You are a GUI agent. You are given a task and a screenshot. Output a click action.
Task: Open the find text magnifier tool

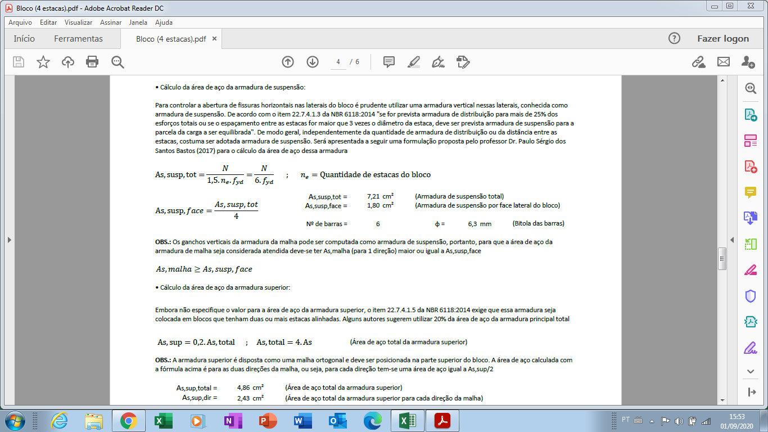click(x=118, y=62)
